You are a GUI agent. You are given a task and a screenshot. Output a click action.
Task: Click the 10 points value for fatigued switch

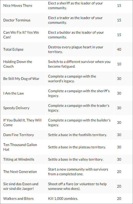(x=119, y=64)
